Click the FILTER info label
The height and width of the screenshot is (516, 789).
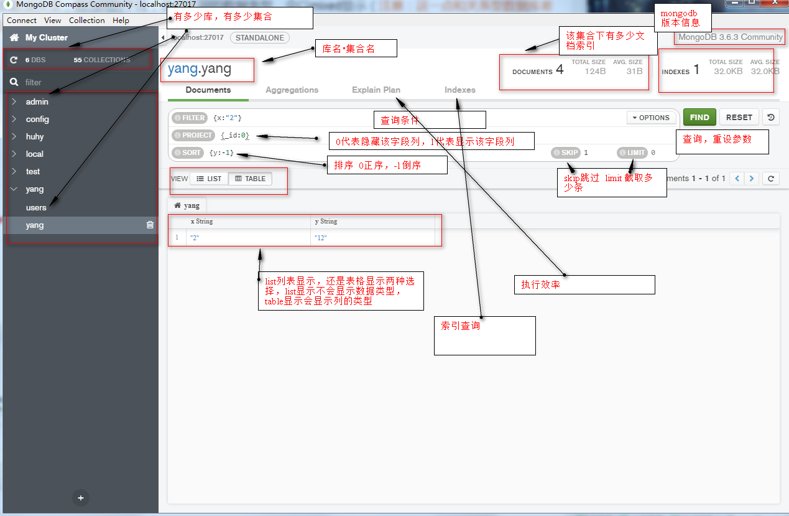190,118
